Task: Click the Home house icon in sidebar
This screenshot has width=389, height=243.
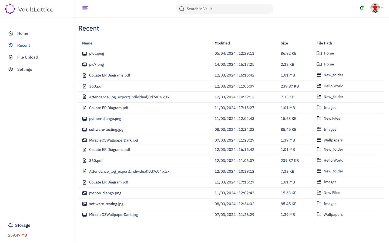Action: click(x=11, y=33)
